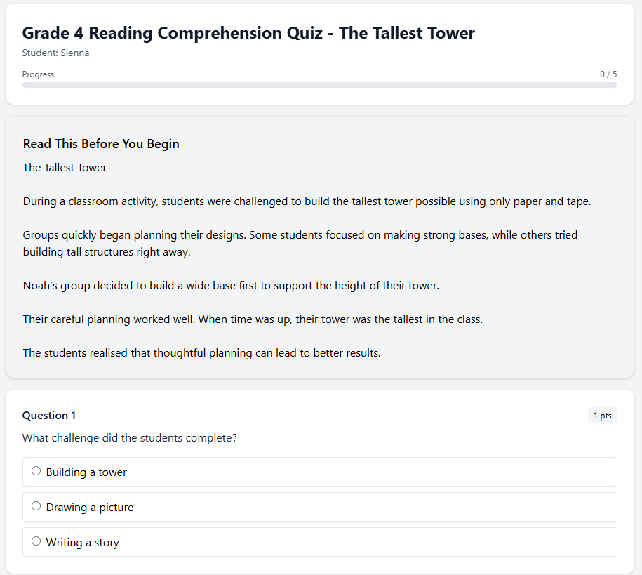This screenshot has width=642, height=575.
Task: Click the "Student: Sienna" label
Action: [57, 53]
